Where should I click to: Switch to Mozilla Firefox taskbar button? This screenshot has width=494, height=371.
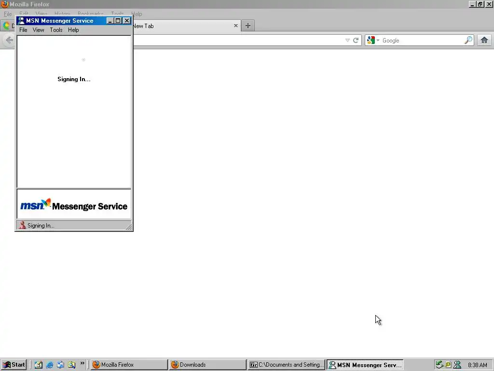tap(129, 365)
